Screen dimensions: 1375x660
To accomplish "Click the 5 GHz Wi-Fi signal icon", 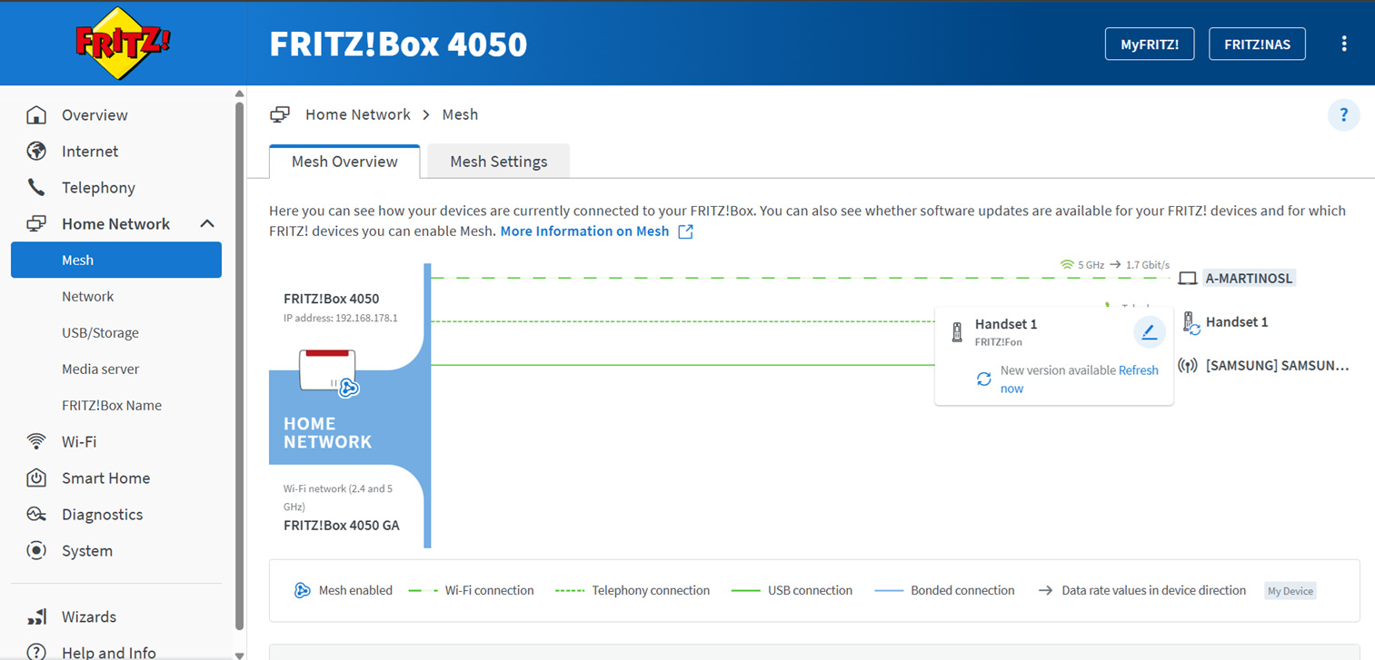I will (1067, 264).
